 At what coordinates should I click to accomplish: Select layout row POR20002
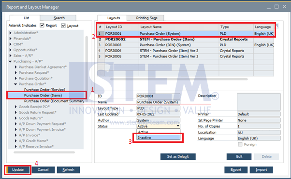point(186,39)
